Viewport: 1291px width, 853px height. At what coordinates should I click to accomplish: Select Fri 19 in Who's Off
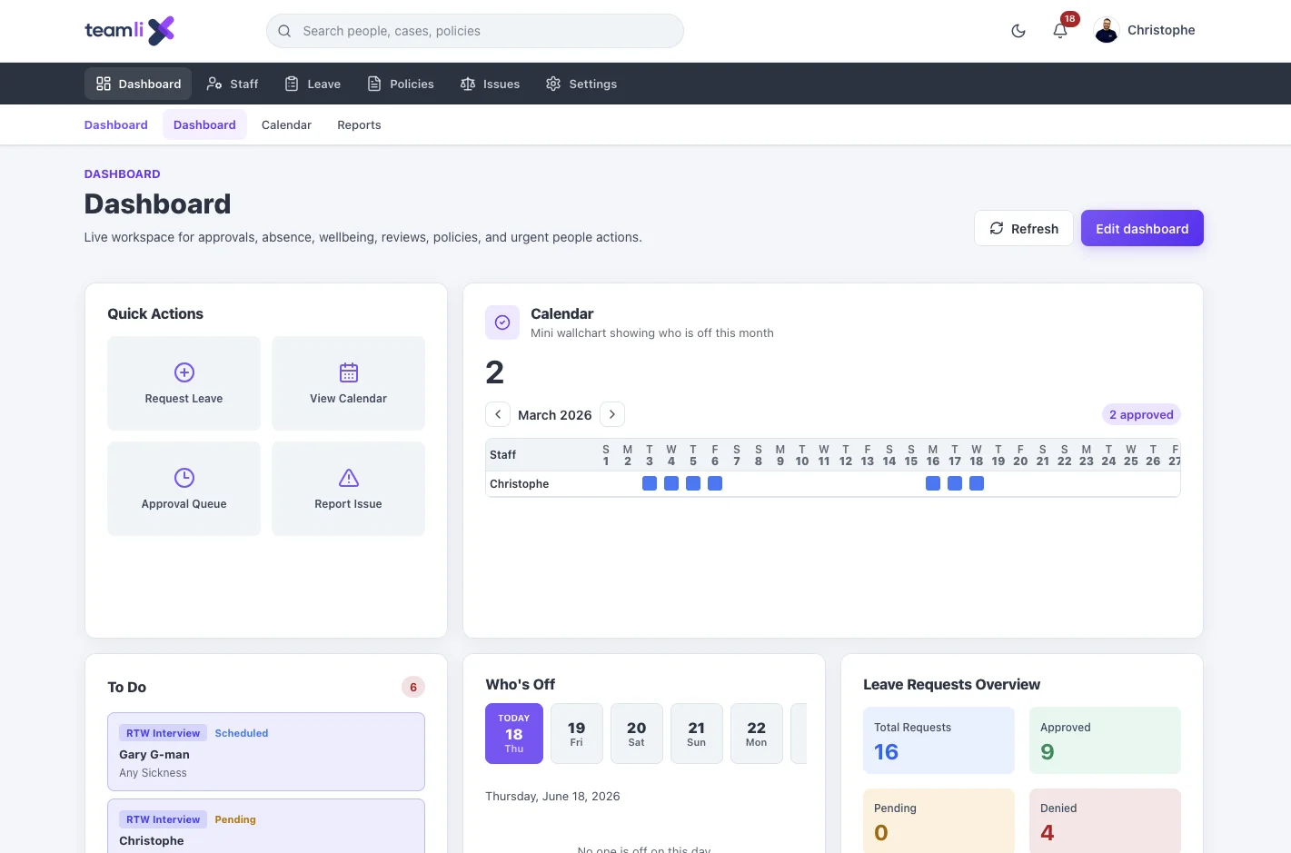coord(577,733)
